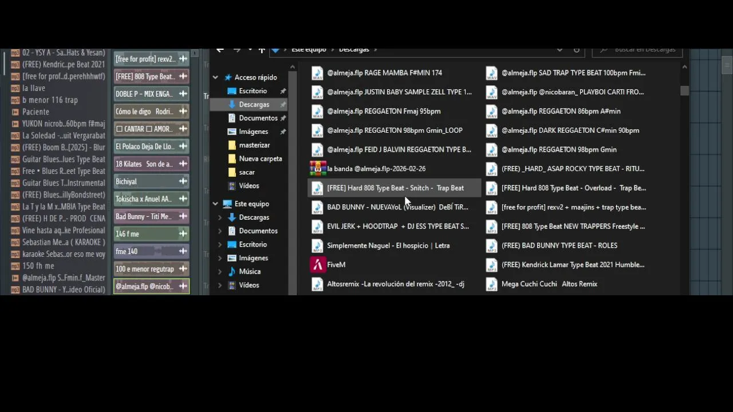Viewport: 733px width, 412px height.
Task: Click the Explorer file list scrollbar thumb
Action: coord(685,90)
